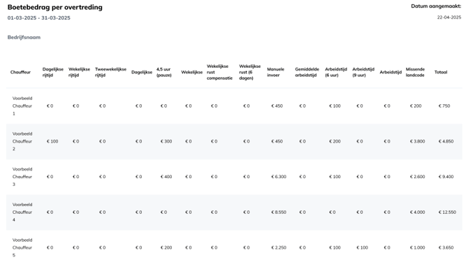The width and height of the screenshot is (468, 269).
Task: Click Chauffeur 4's missing landcode € 4.000
Action: 417,212
